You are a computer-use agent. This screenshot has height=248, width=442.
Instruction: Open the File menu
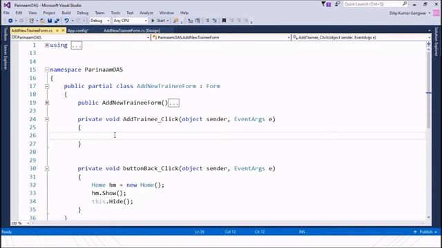(x=6, y=13)
